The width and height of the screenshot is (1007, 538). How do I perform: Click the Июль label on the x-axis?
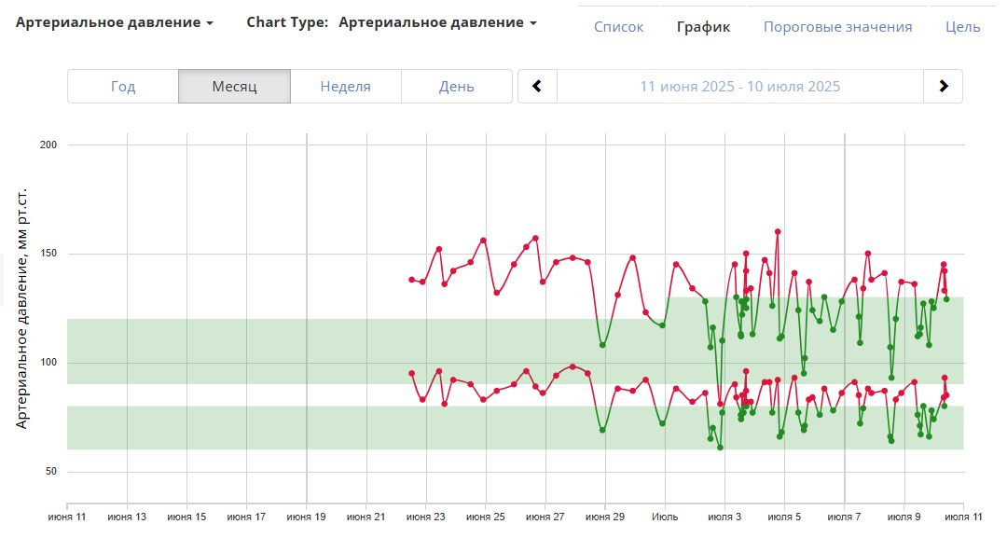point(665,516)
